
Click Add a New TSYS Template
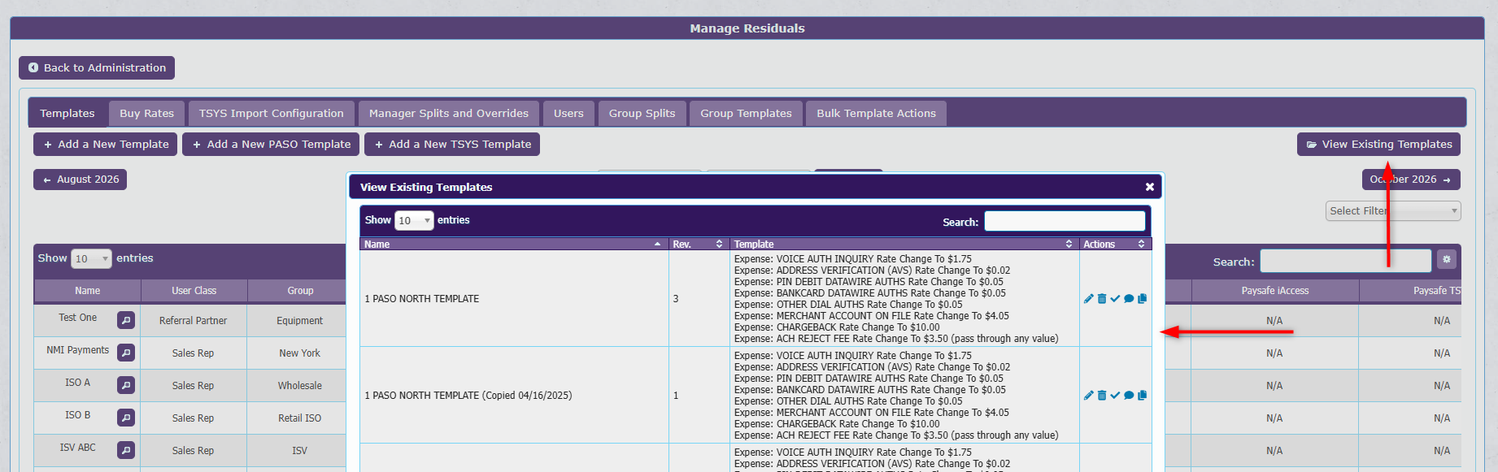coord(452,145)
